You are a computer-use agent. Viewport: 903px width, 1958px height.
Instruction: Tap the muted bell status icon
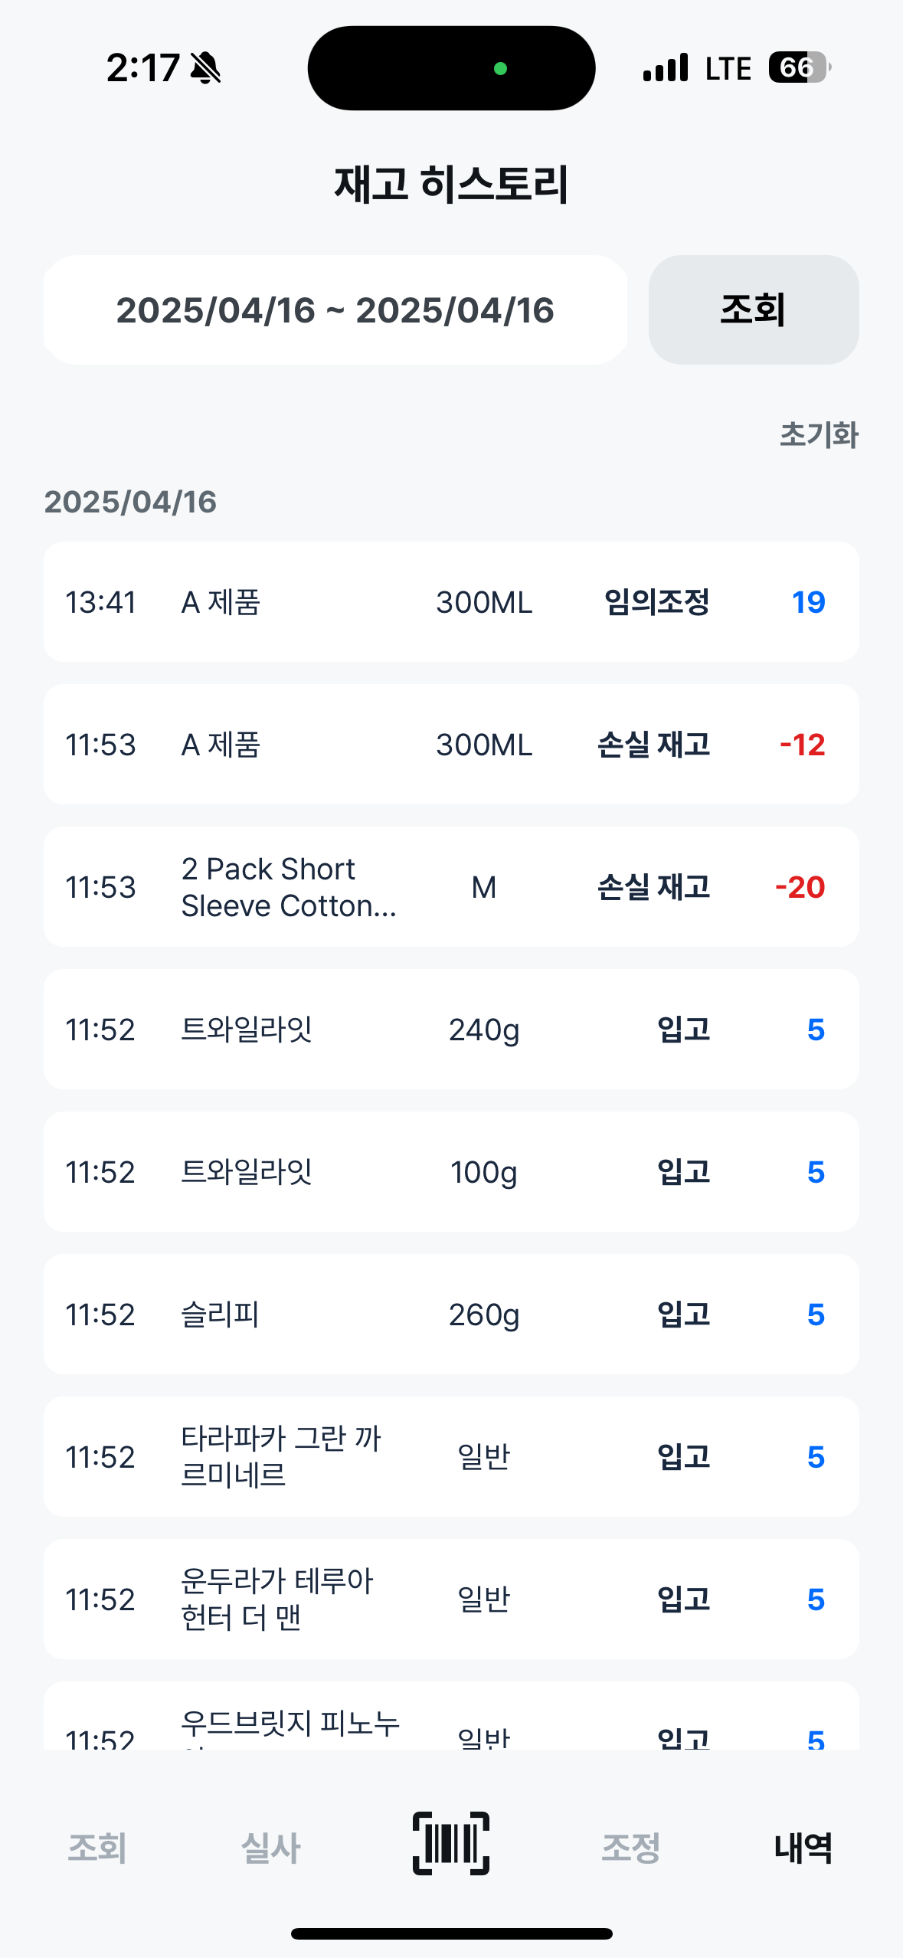(x=205, y=68)
